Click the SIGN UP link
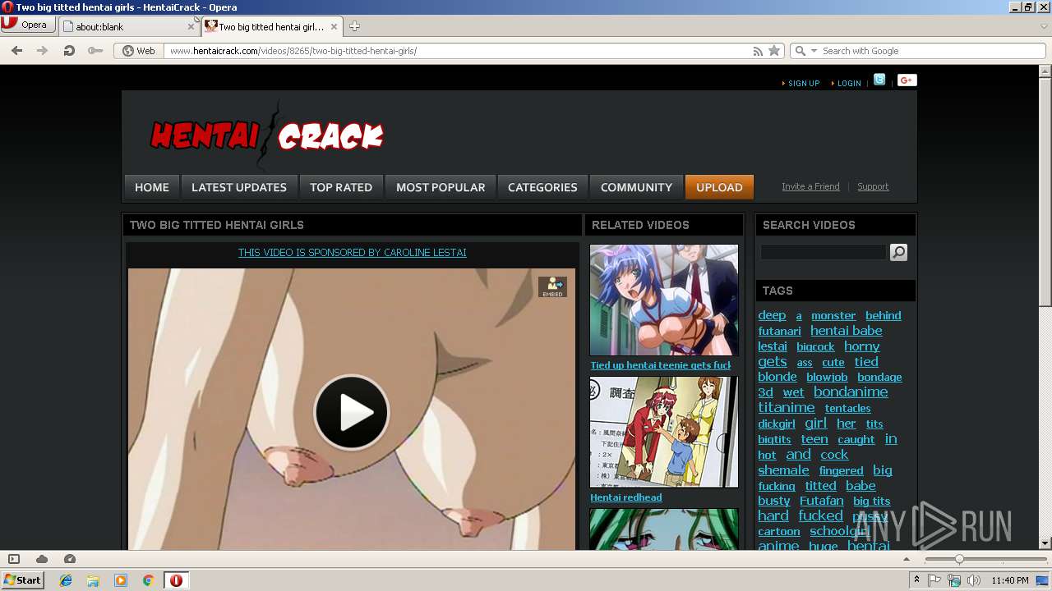 (804, 83)
